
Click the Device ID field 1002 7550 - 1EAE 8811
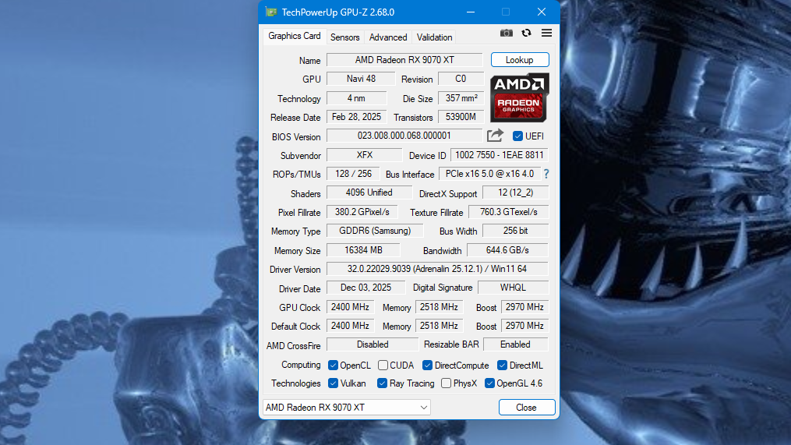click(500, 155)
